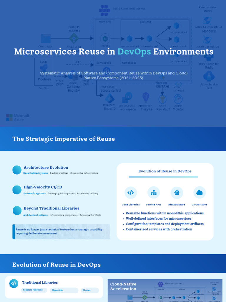Click the main title Microservices Reuse in DevOps Environments
Image resolution: width=226 pixels, height=302 pixels.
[x=114, y=52]
